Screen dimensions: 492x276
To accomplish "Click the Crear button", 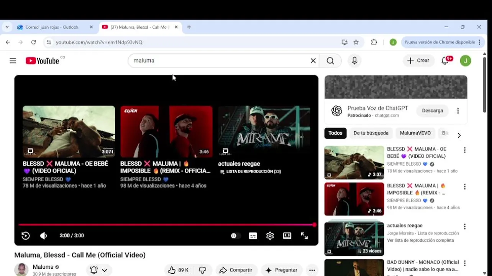I will click(418, 61).
